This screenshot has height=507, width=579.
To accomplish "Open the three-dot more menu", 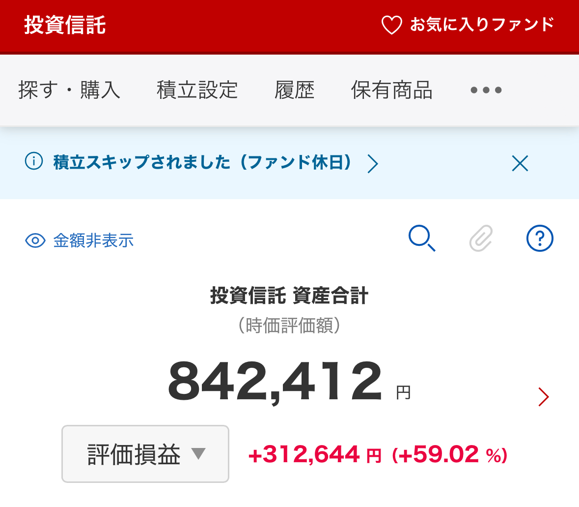I will 486,90.
